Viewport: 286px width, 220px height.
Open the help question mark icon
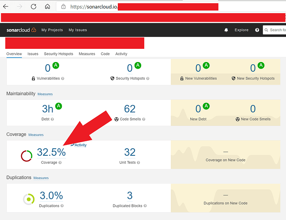tap(257, 30)
